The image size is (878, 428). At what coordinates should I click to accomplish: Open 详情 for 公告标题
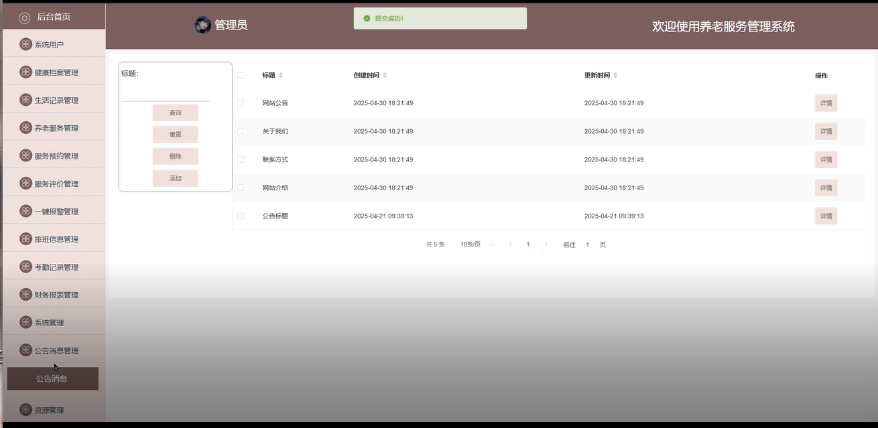click(x=826, y=216)
